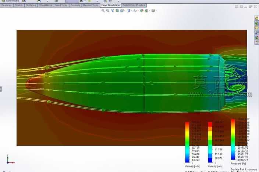
Task: Click the Display Style icon
Action: point(128,11)
